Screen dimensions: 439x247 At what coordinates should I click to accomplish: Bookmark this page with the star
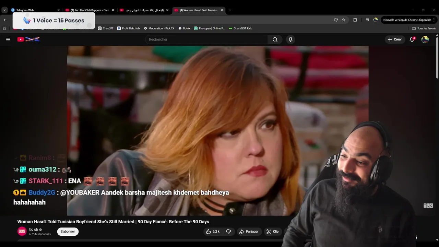(x=344, y=20)
